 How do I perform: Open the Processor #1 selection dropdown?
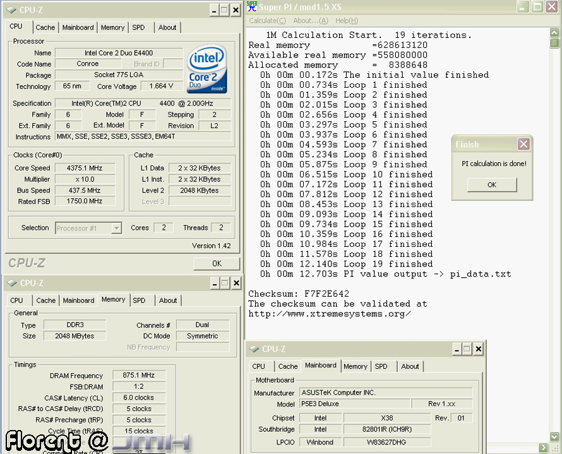(x=116, y=228)
